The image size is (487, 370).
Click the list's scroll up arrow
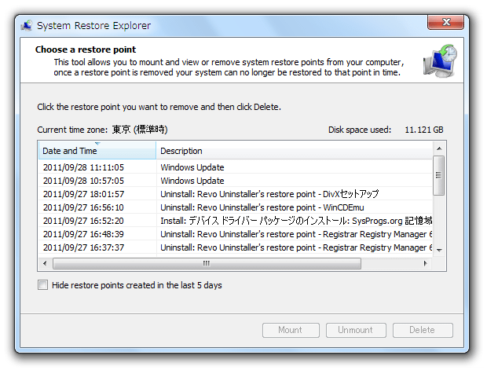coord(439,148)
